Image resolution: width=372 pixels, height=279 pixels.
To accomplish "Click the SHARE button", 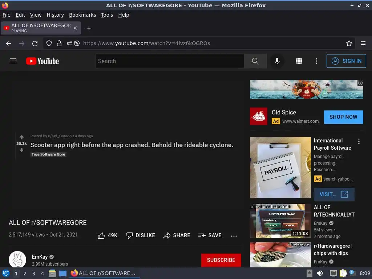I will tap(177, 235).
